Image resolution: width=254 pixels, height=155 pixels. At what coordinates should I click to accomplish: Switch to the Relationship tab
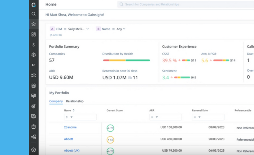(75, 101)
